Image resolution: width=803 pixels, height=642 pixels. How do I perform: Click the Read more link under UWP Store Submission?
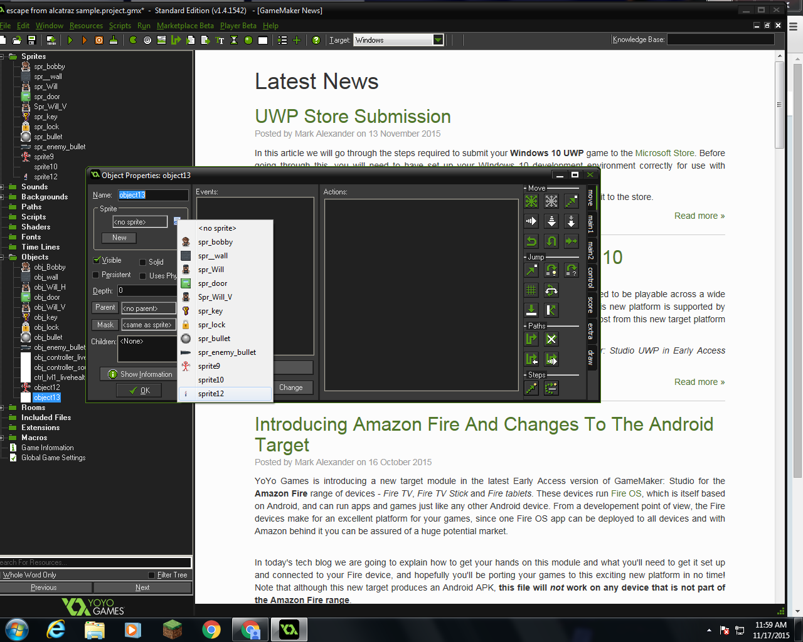tap(699, 215)
